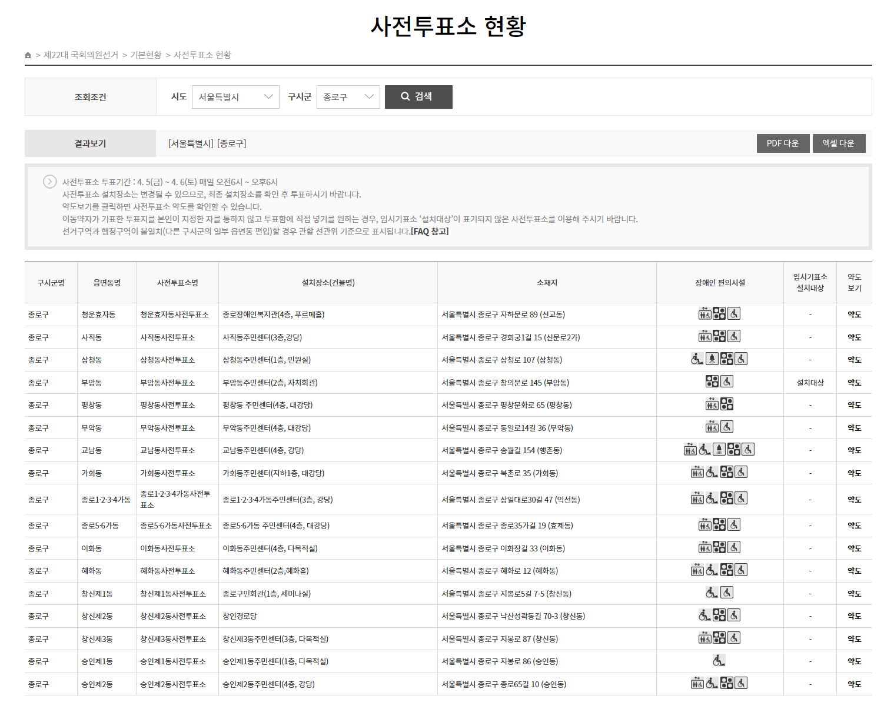
Task: Click the call bell icon in the 삼청동 row
Action: pos(712,359)
